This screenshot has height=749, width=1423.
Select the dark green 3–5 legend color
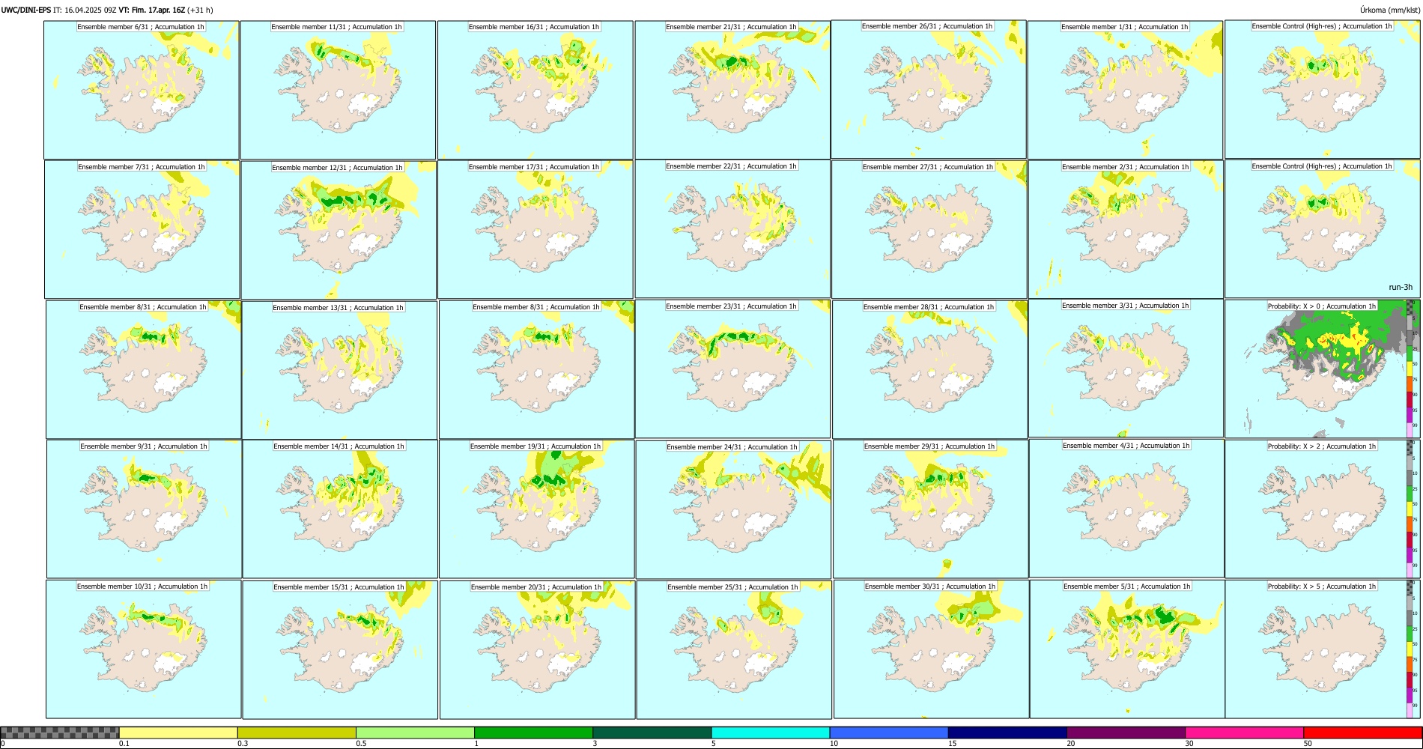(x=652, y=733)
